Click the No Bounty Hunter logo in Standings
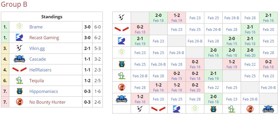Screen dimensions: 280x117 [19, 102]
